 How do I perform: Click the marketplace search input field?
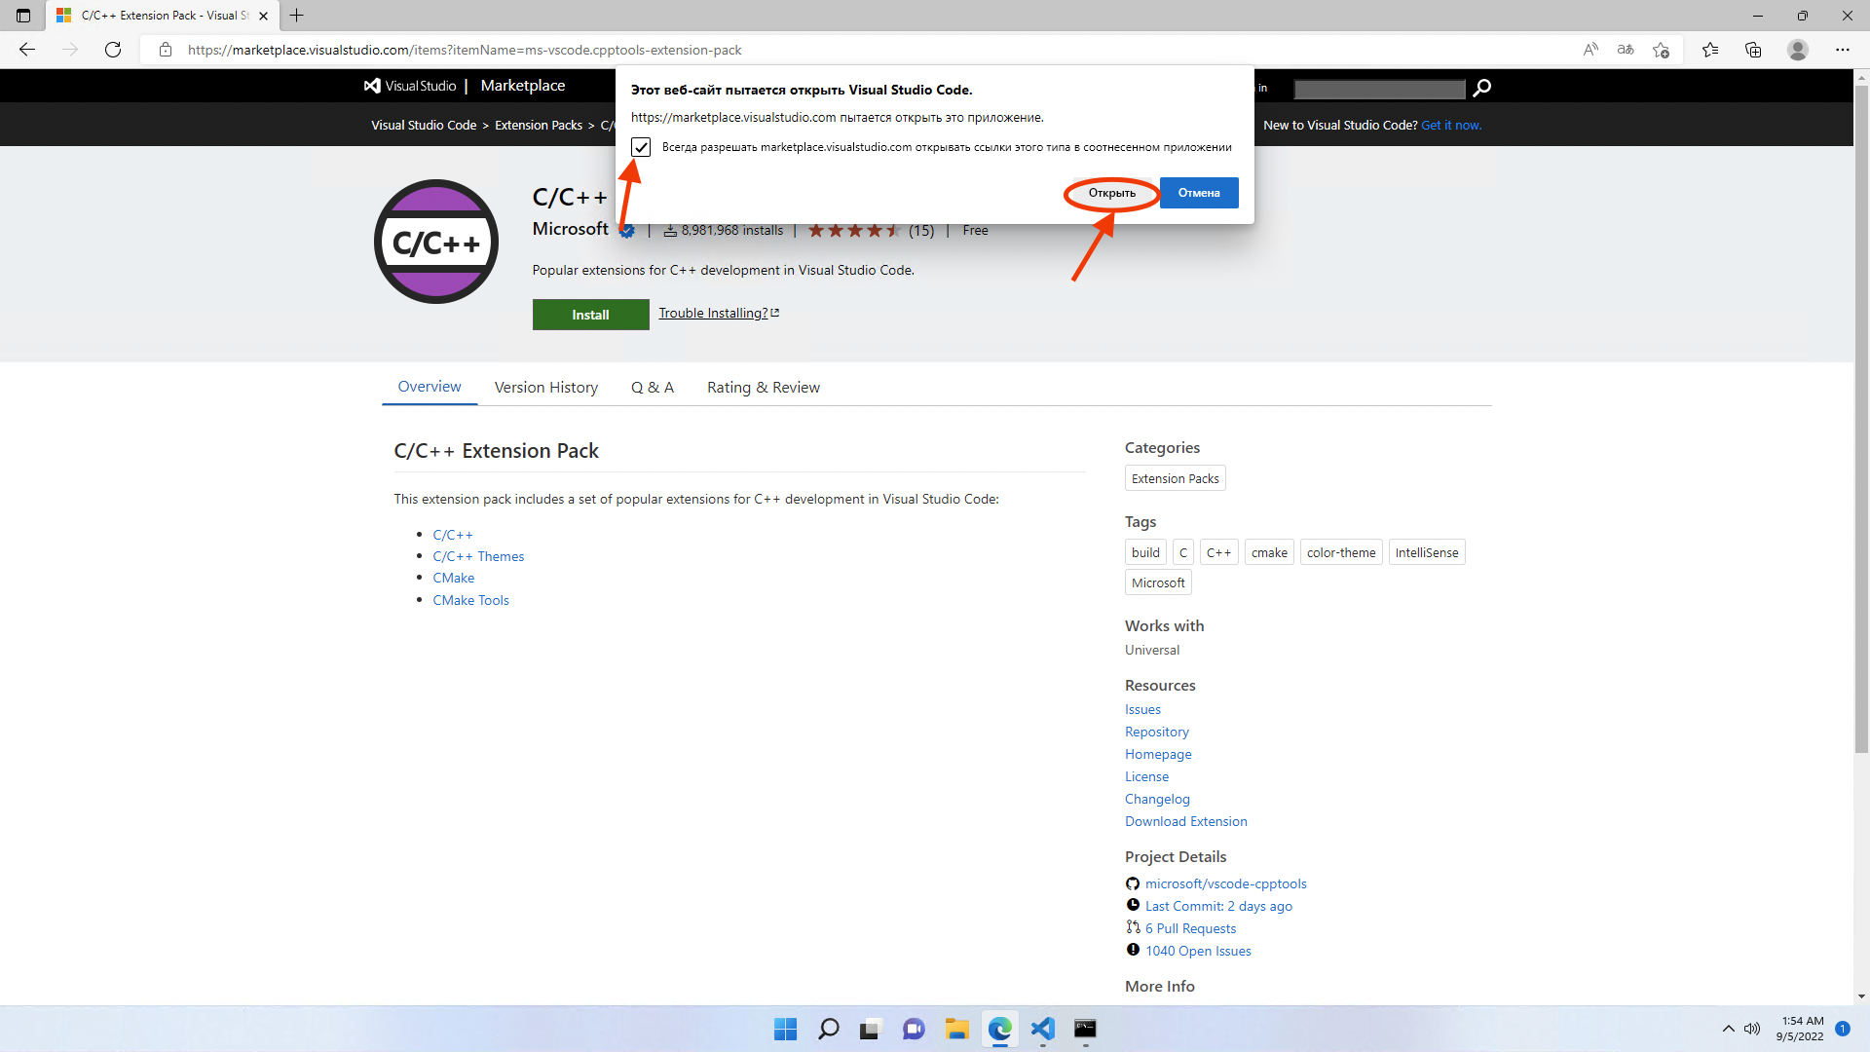pyautogui.click(x=1379, y=89)
